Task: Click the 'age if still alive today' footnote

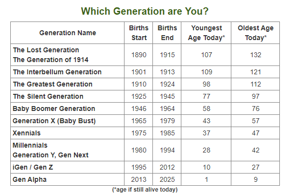Action: pos(144,190)
